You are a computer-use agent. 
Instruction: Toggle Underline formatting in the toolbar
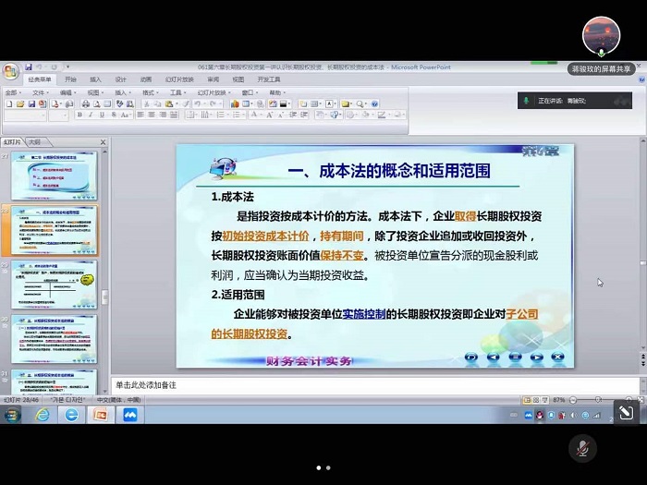pyautogui.click(x=102, y=115)
